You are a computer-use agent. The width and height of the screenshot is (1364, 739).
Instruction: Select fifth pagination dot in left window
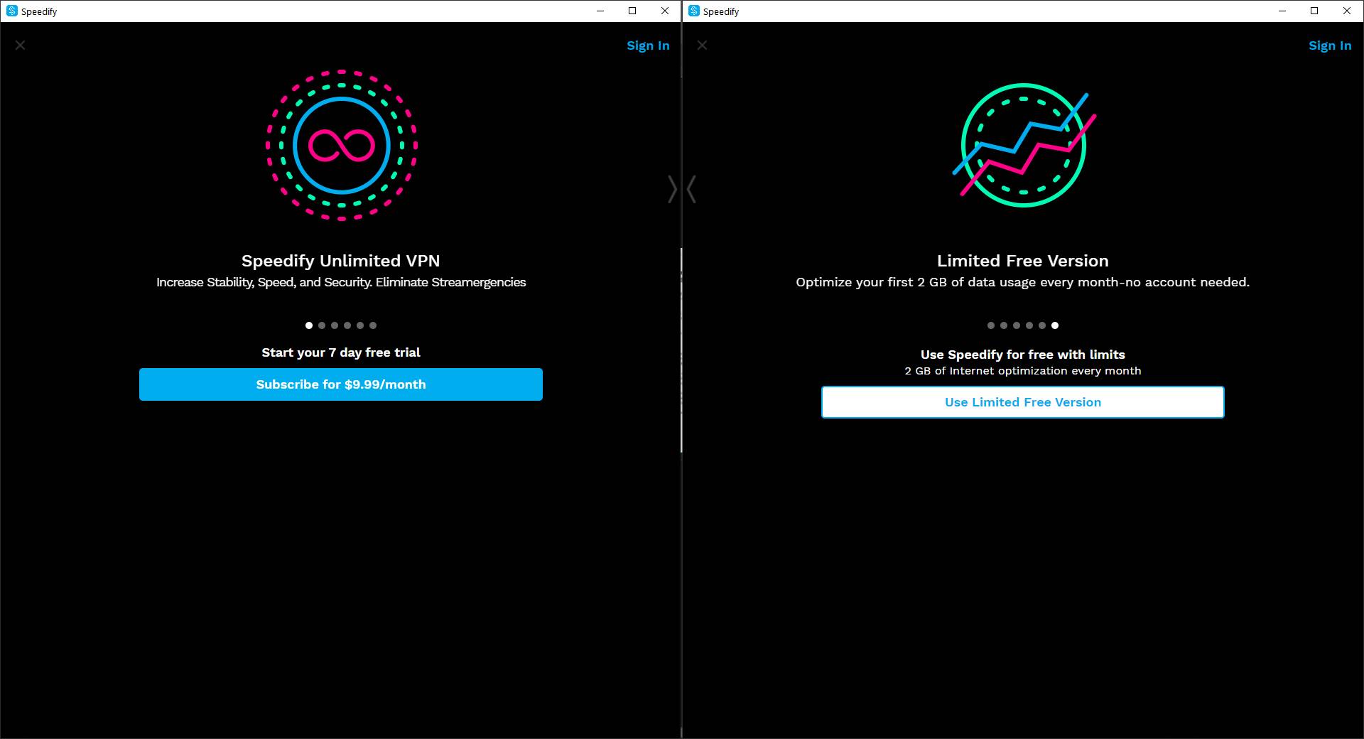360,325
